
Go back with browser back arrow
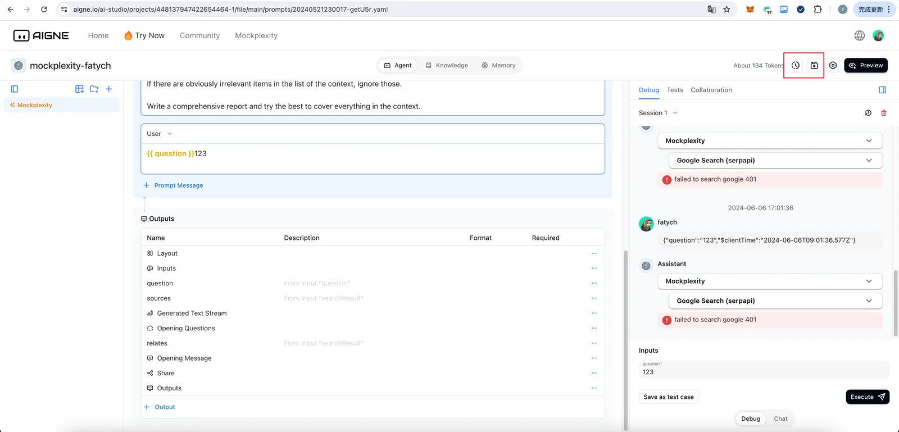pyautogui.click(x=10, y=10)
